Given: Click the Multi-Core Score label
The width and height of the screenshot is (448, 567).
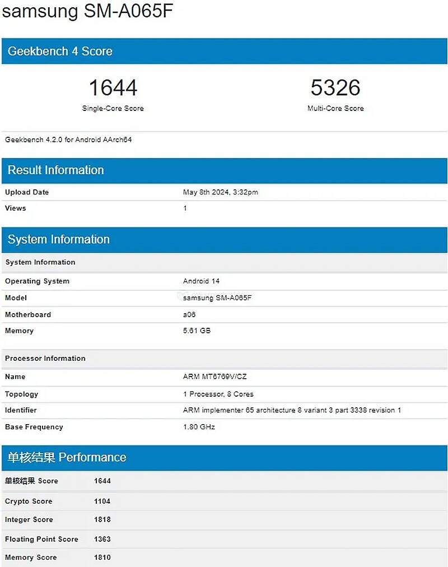Looking at the screenshot, I should (335, 108).
